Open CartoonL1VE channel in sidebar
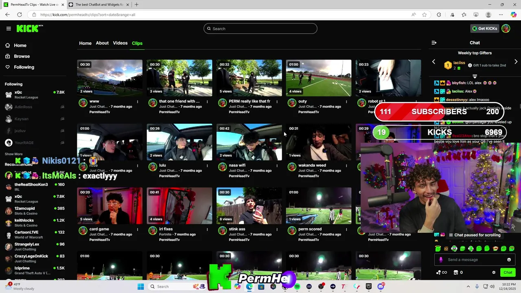This screenshot has width=521, height=293. click(35, 235)
